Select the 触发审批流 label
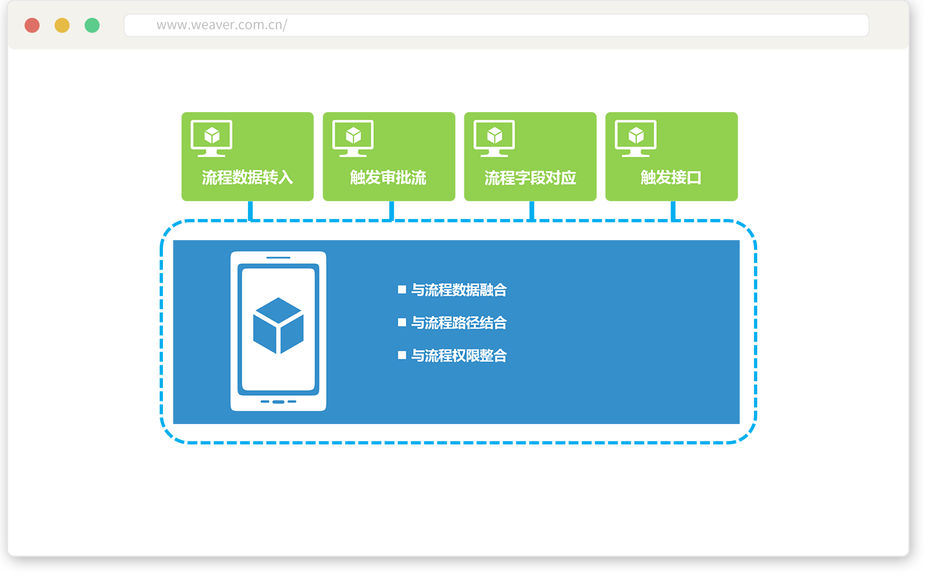This screenshot has width=940, height=577. (x=389, y=177)
